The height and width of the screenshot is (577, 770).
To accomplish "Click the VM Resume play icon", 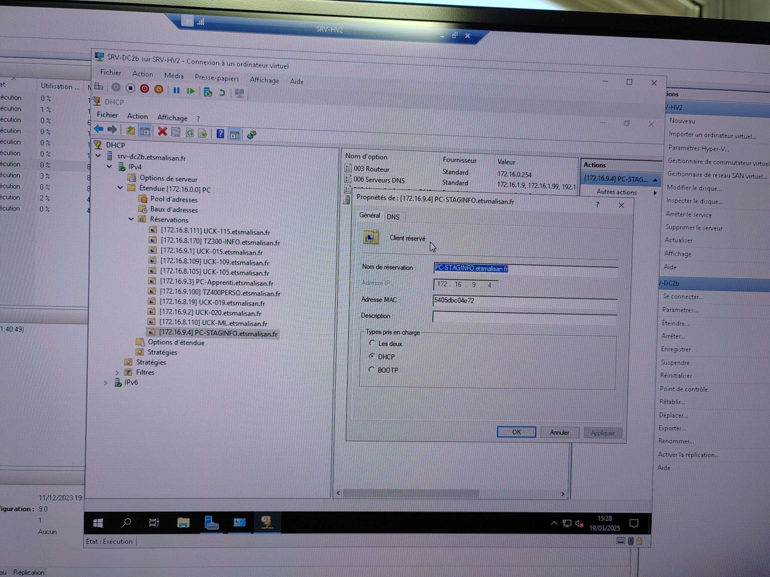I will (190, 91).
